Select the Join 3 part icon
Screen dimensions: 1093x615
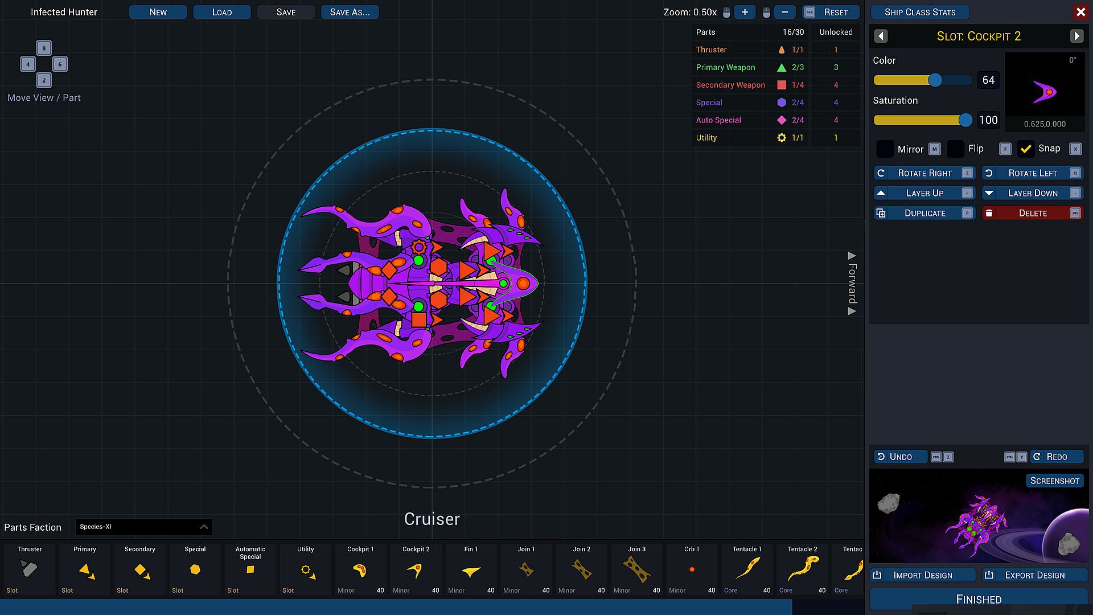636,569
